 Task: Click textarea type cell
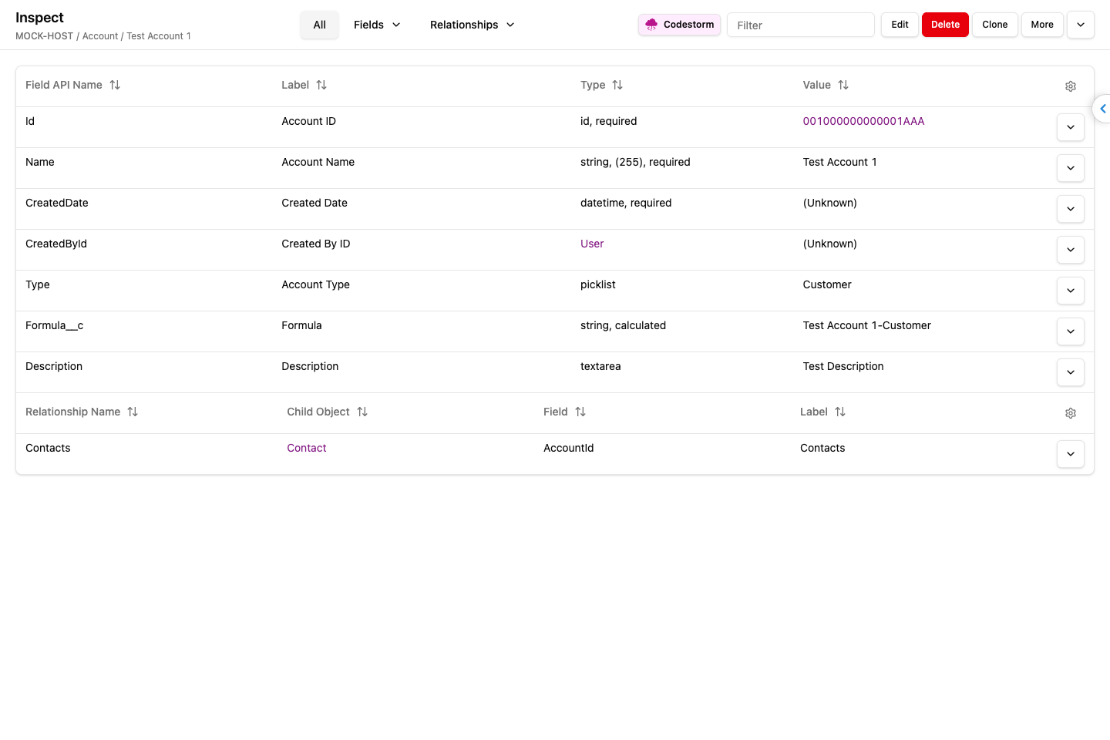pyautogui.click(x=600, y=366)
